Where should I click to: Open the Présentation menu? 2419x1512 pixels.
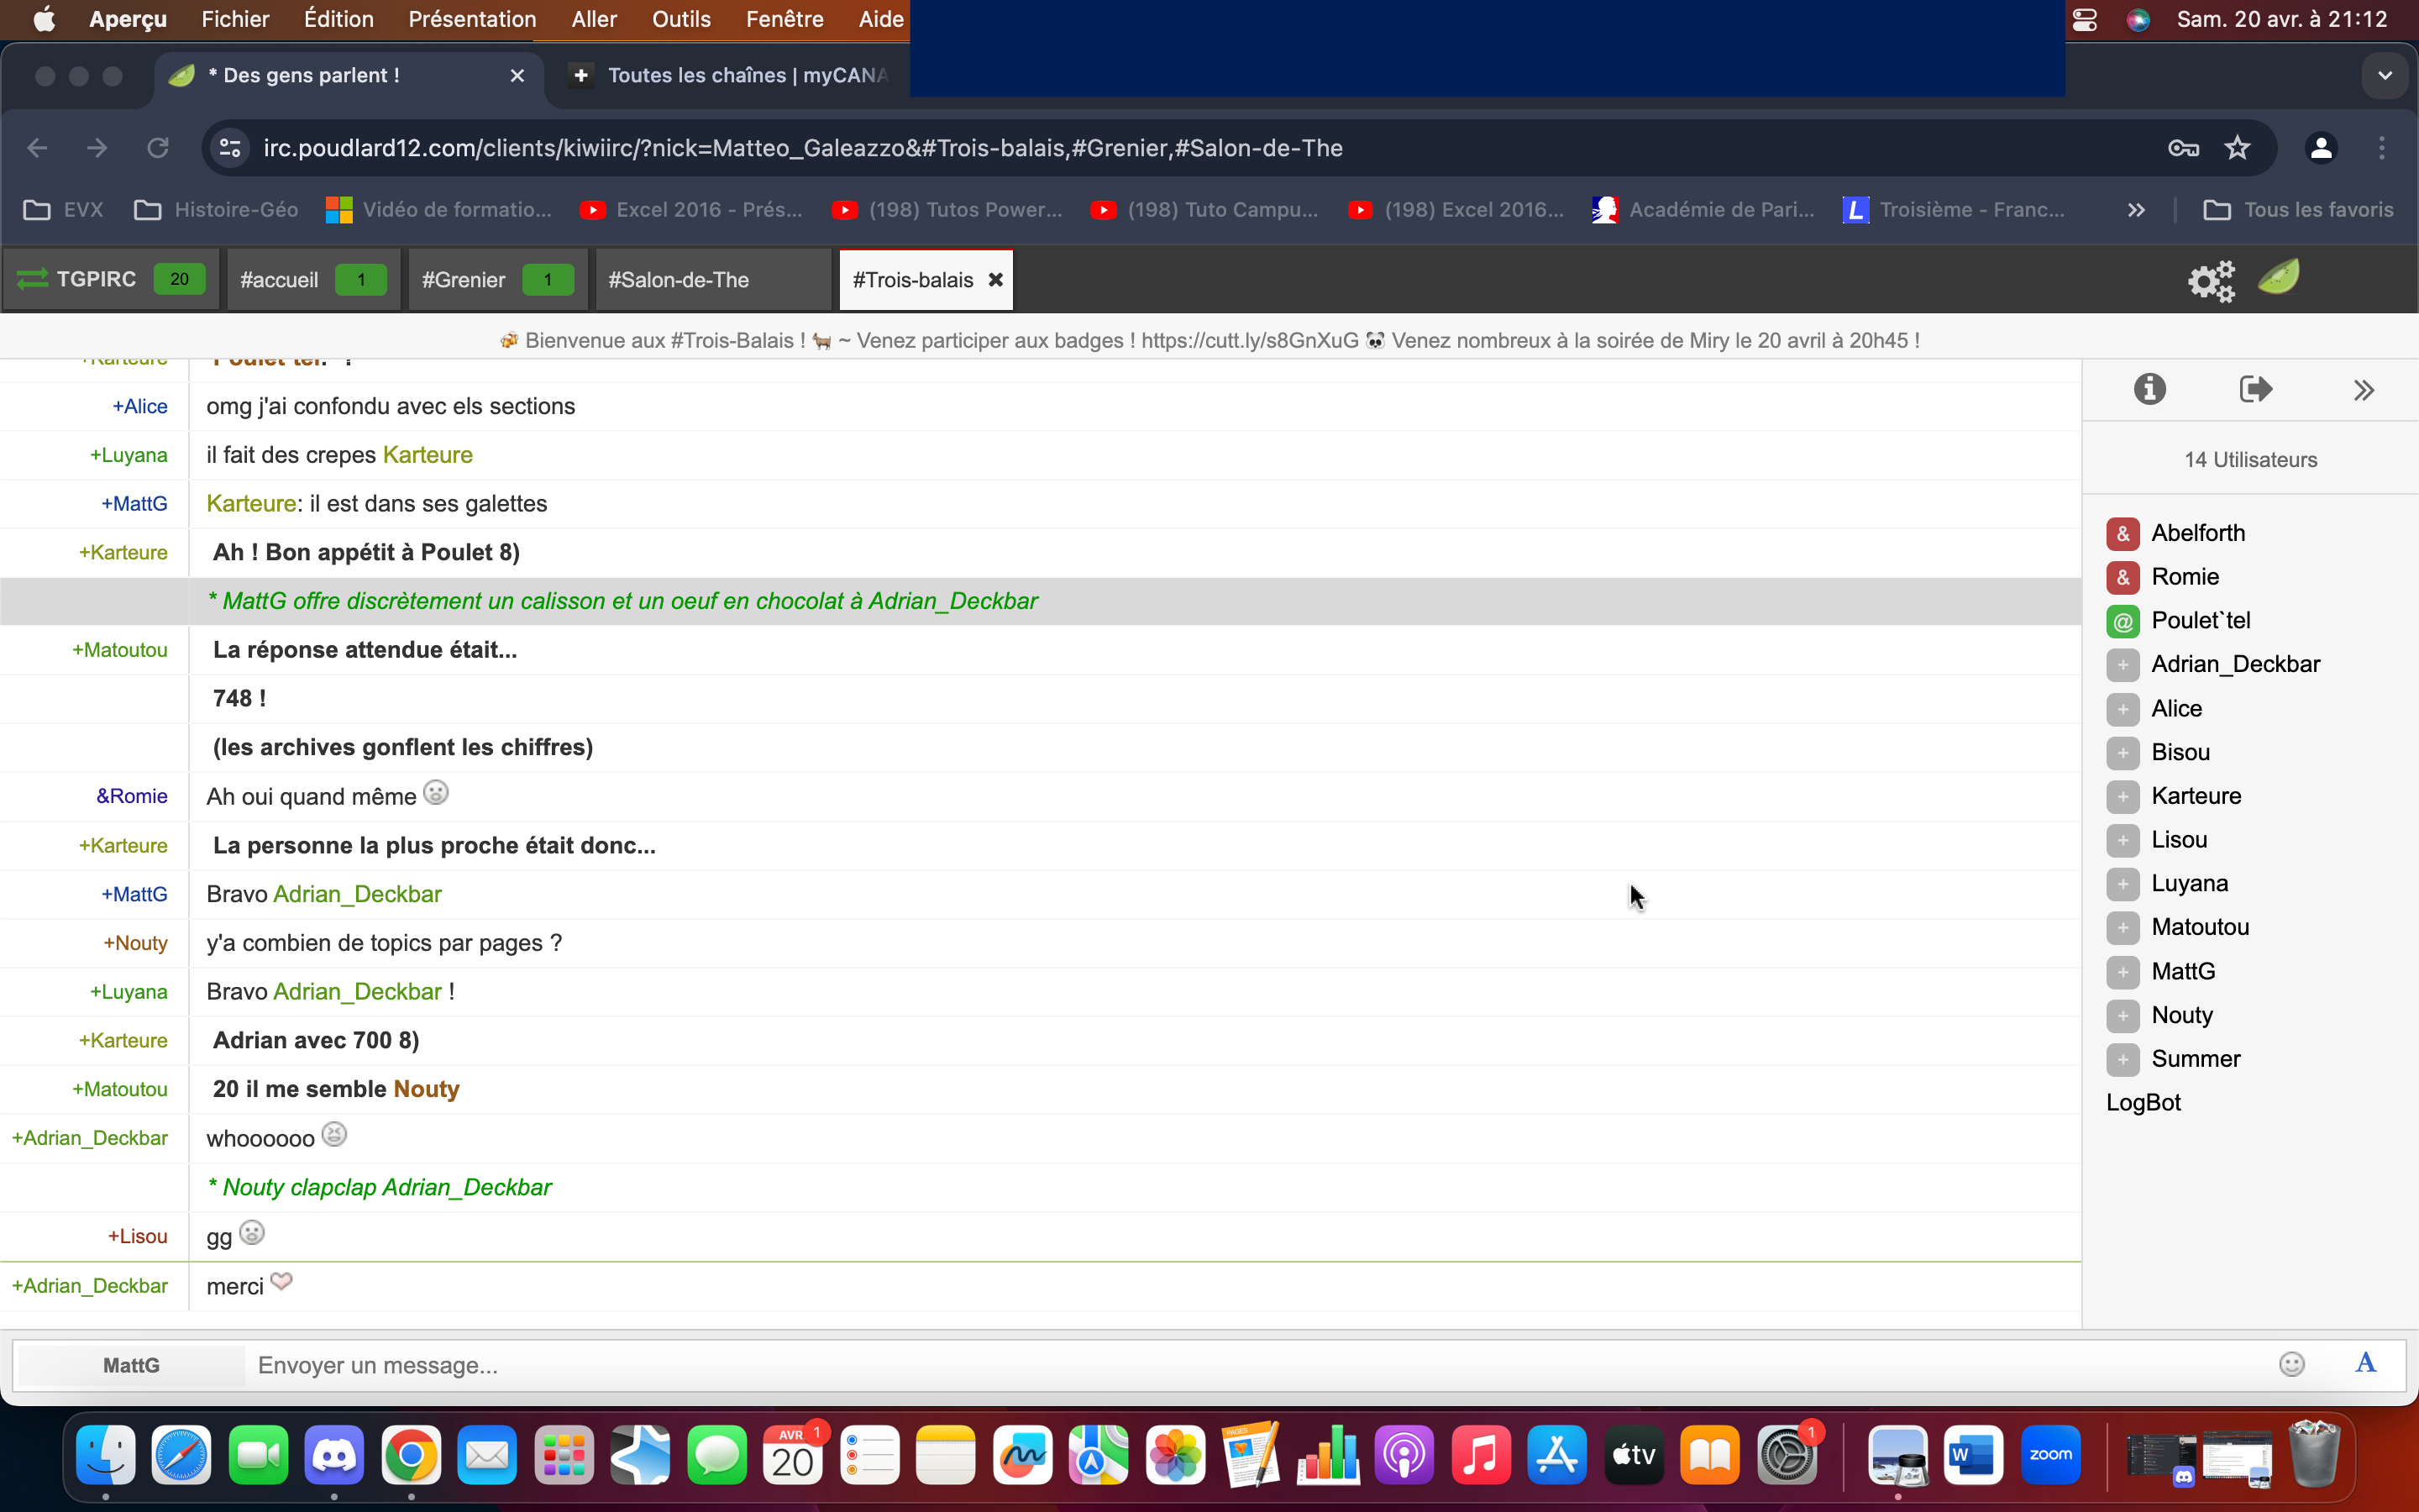(x=472, y=19)
